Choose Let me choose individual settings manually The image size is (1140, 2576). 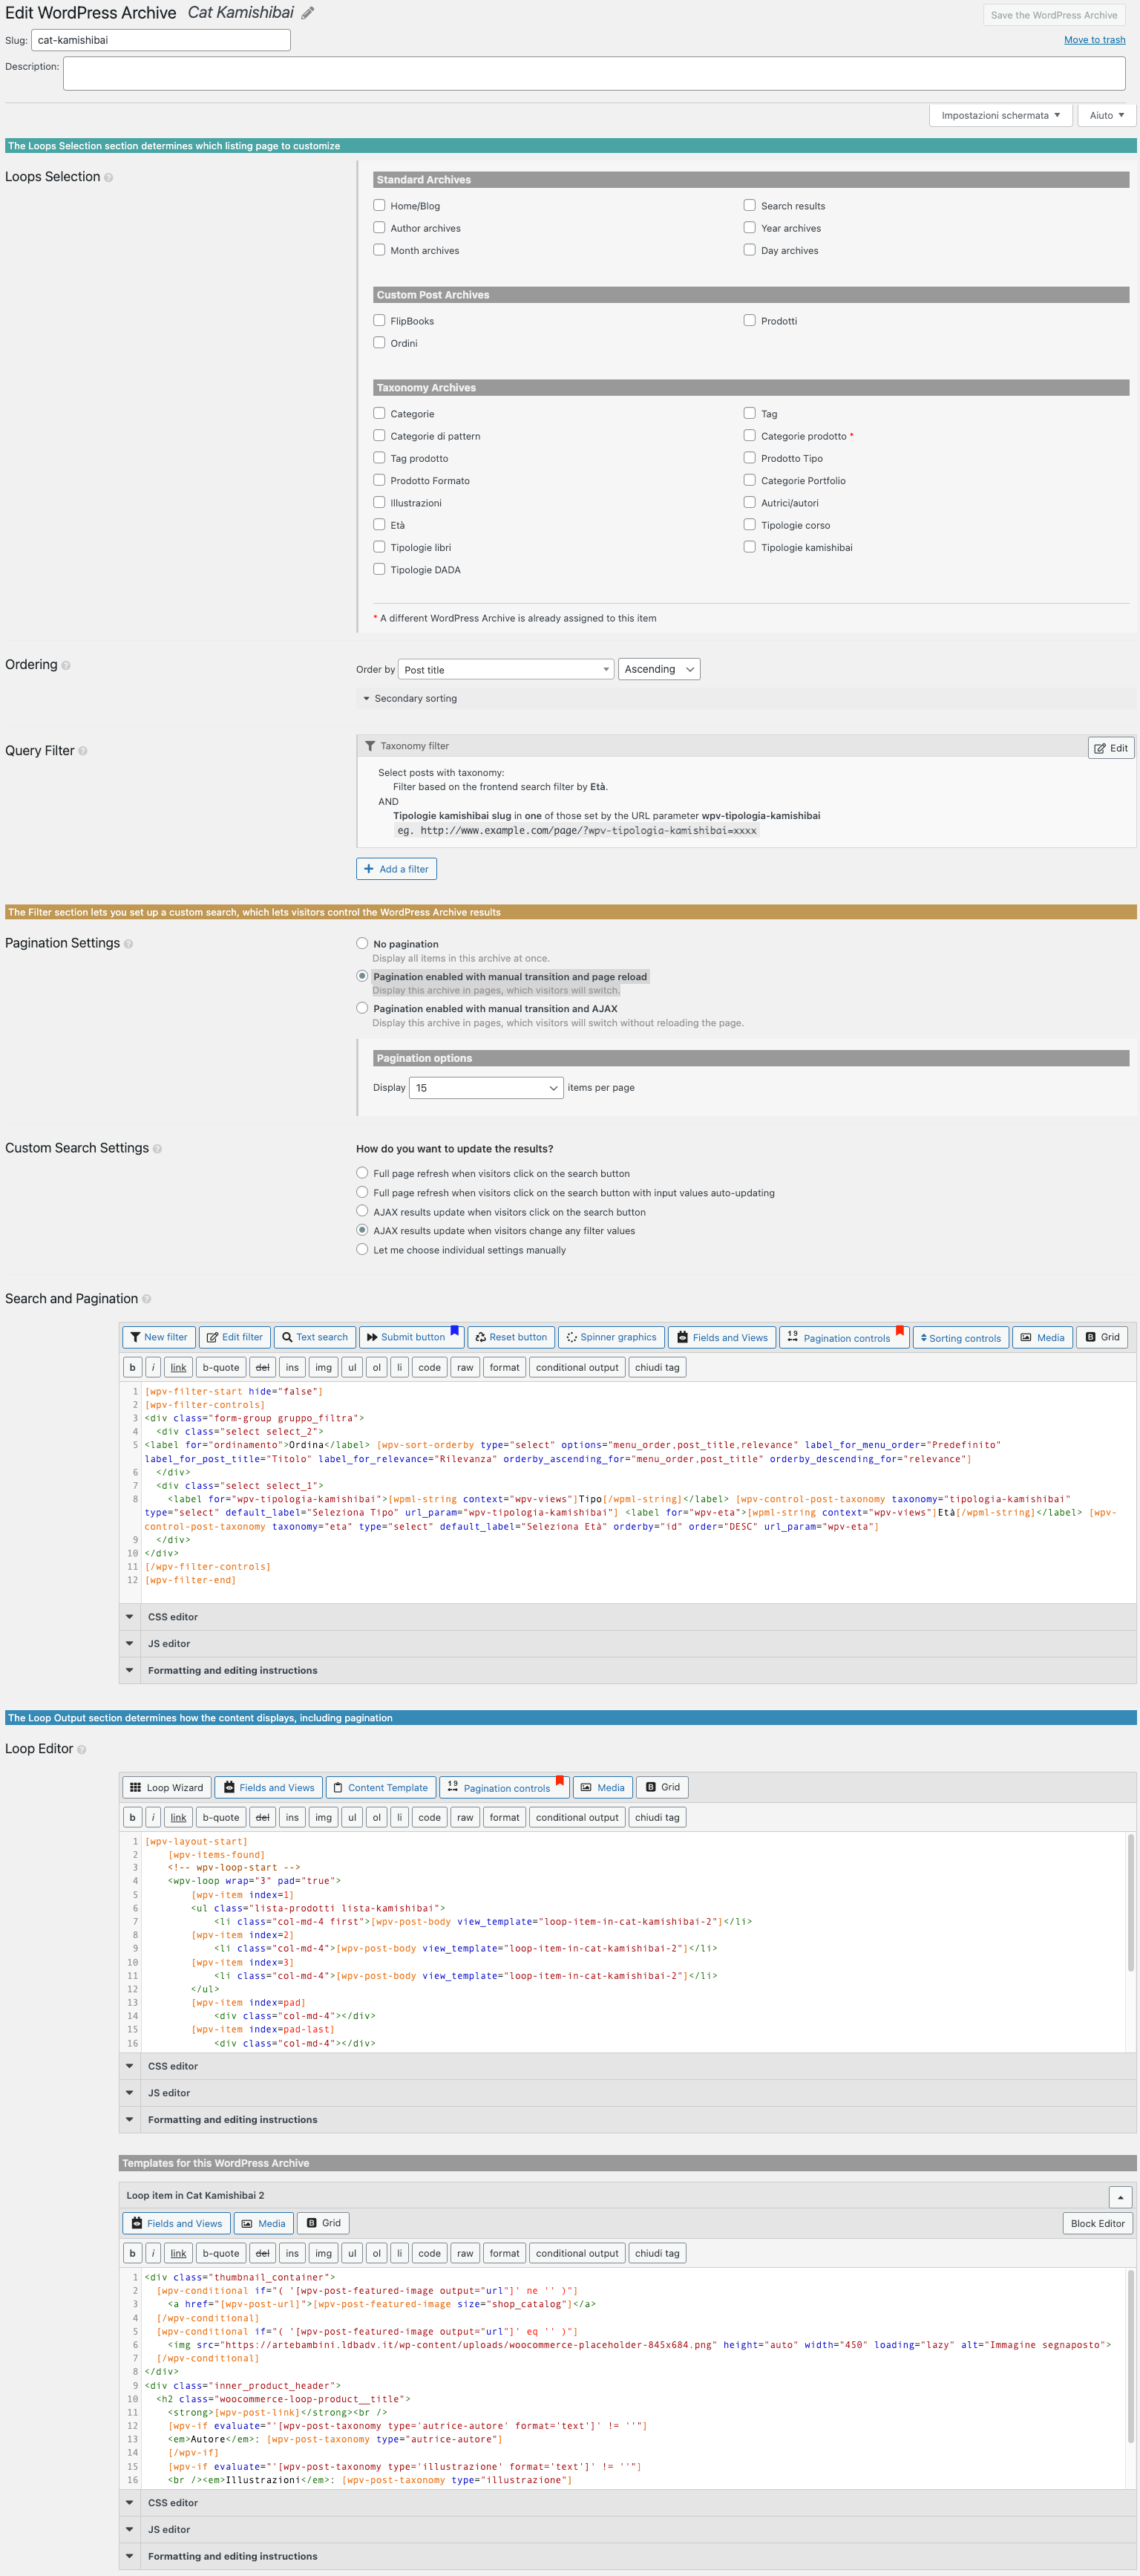click(x=361, y=1249)
